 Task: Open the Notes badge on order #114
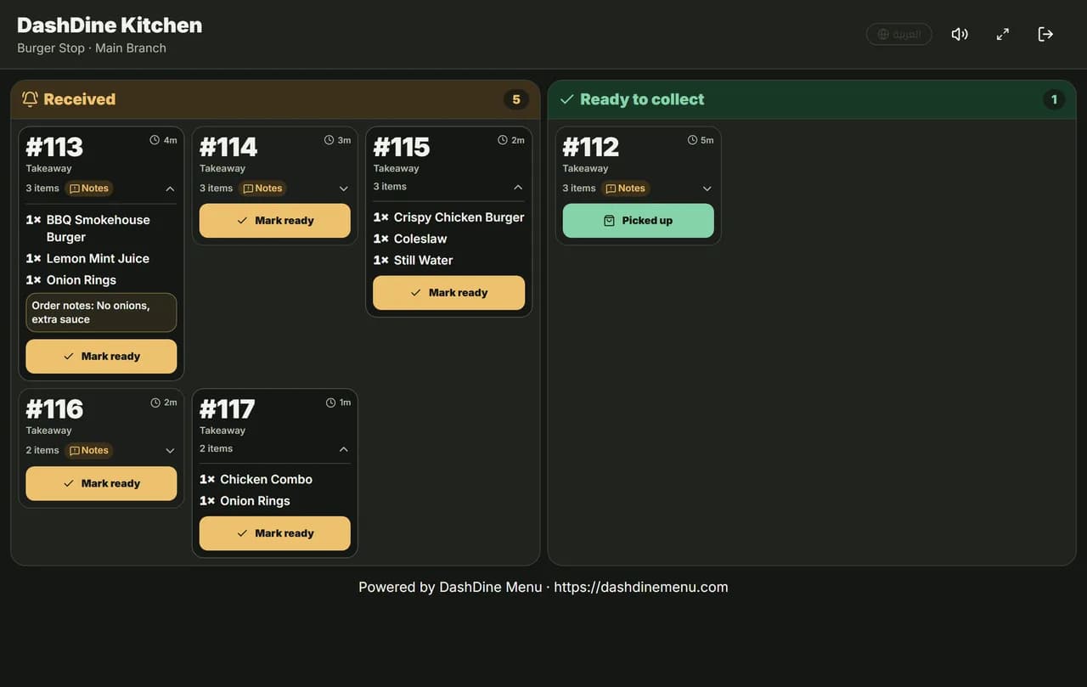[262, 189]
